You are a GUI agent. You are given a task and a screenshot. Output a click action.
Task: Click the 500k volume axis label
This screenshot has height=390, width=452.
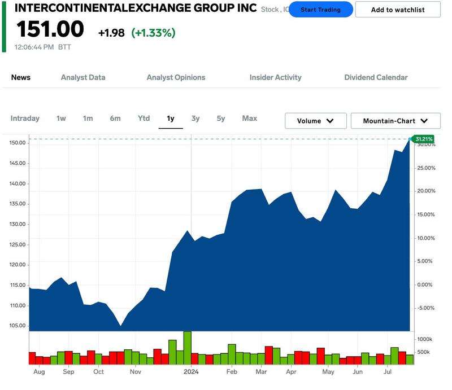(x=423, y=352)
